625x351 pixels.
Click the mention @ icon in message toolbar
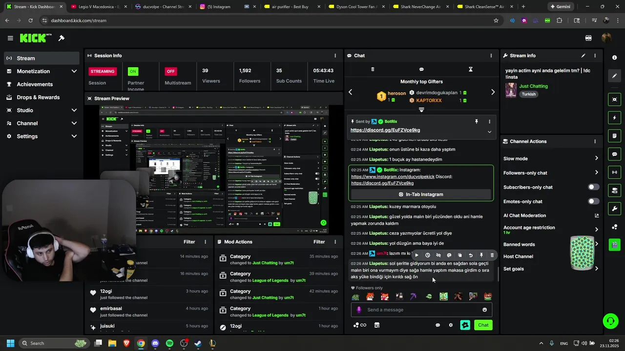click(449, 255)
